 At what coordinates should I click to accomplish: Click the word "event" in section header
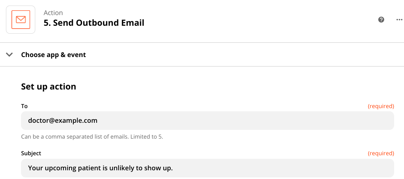click(x=77, y=55)
